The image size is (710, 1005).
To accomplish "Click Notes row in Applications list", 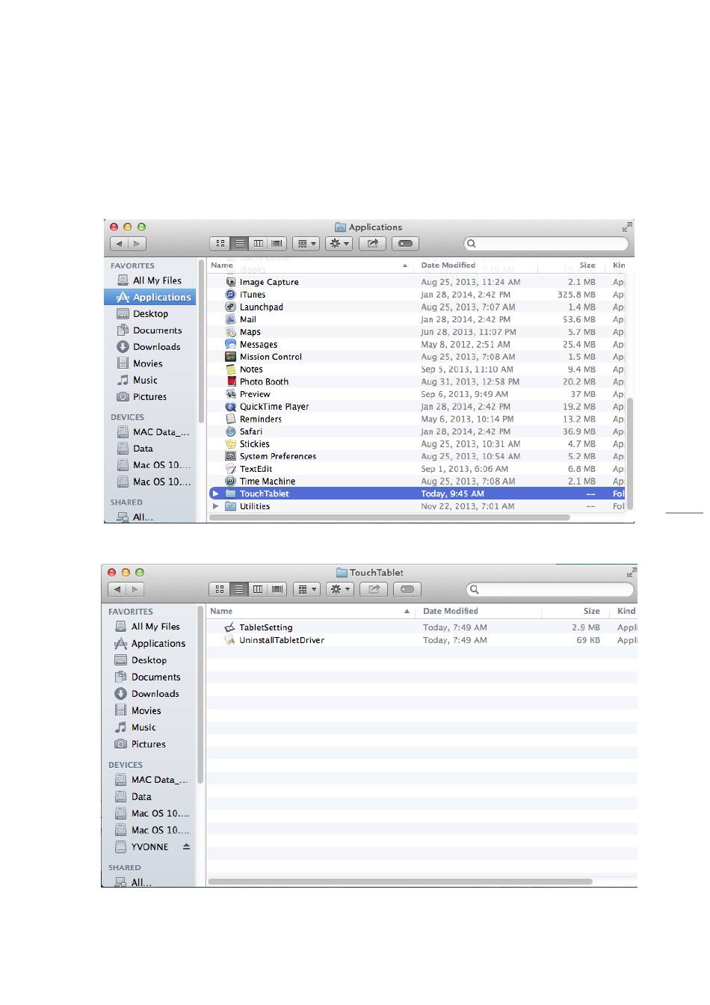I will pyautogui.click(x=417, y=369).
